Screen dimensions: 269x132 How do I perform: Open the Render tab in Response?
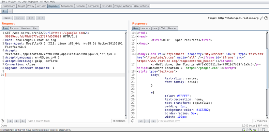tap(172, 29)
